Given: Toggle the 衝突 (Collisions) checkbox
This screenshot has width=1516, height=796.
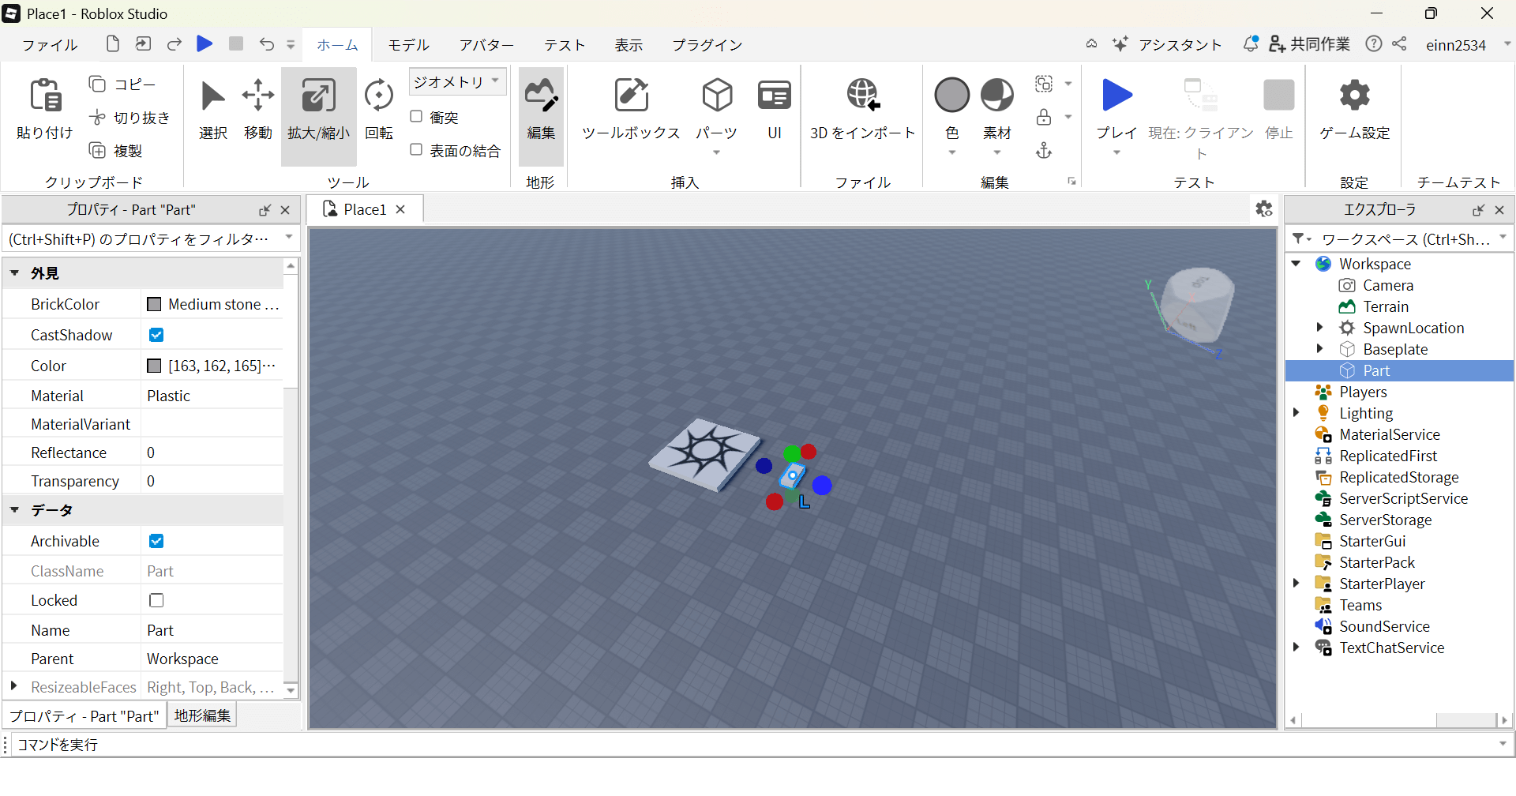Looking at the screenshot, I should click(416, 117).
